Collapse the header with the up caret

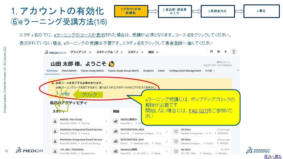[238, 70]
